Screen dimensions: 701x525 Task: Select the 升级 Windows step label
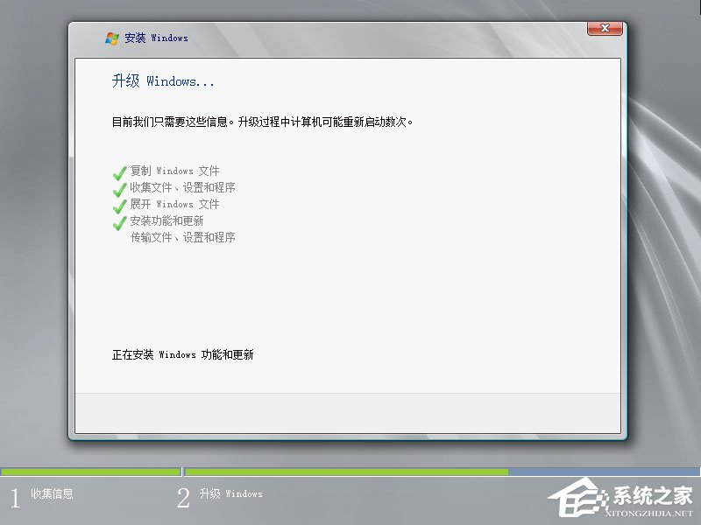(231, 494)
